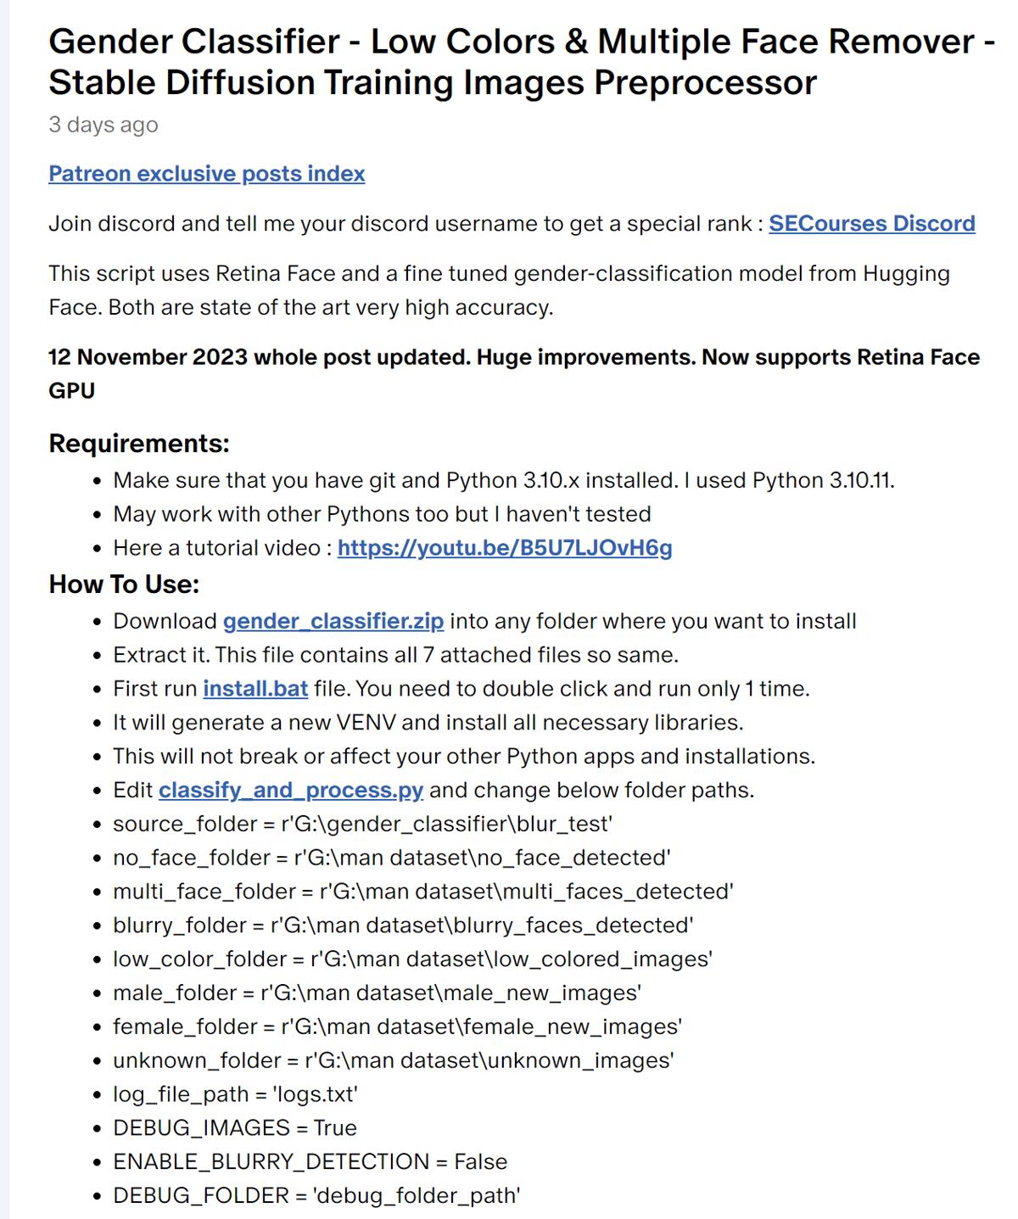
Task: Click the '12 November 2023' update notice
Action: click(x=514, y=374)
